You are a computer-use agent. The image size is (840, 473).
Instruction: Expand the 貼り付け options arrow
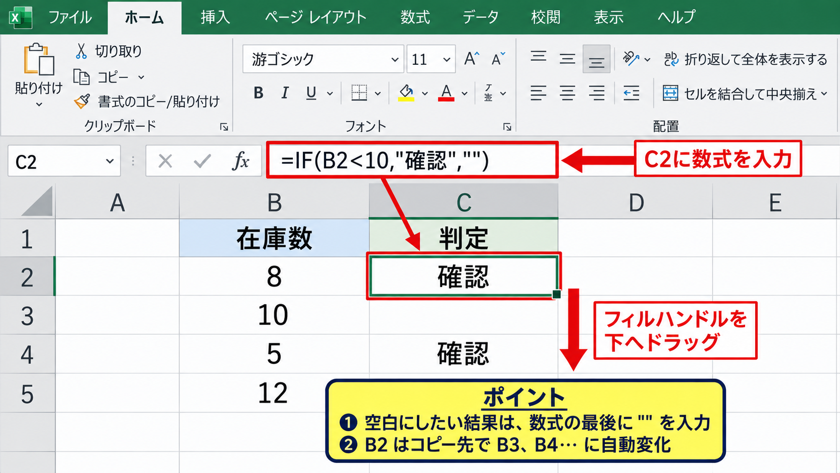tap(39, 105)
